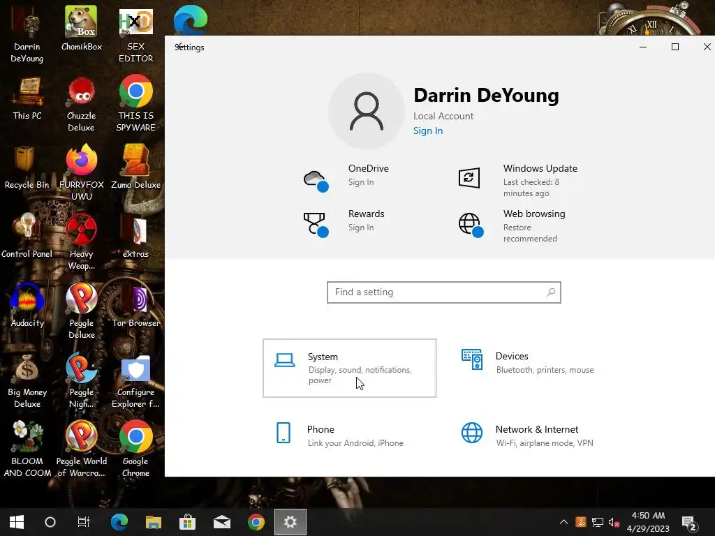Launch Chrome from the taskbar

(256, 522)
